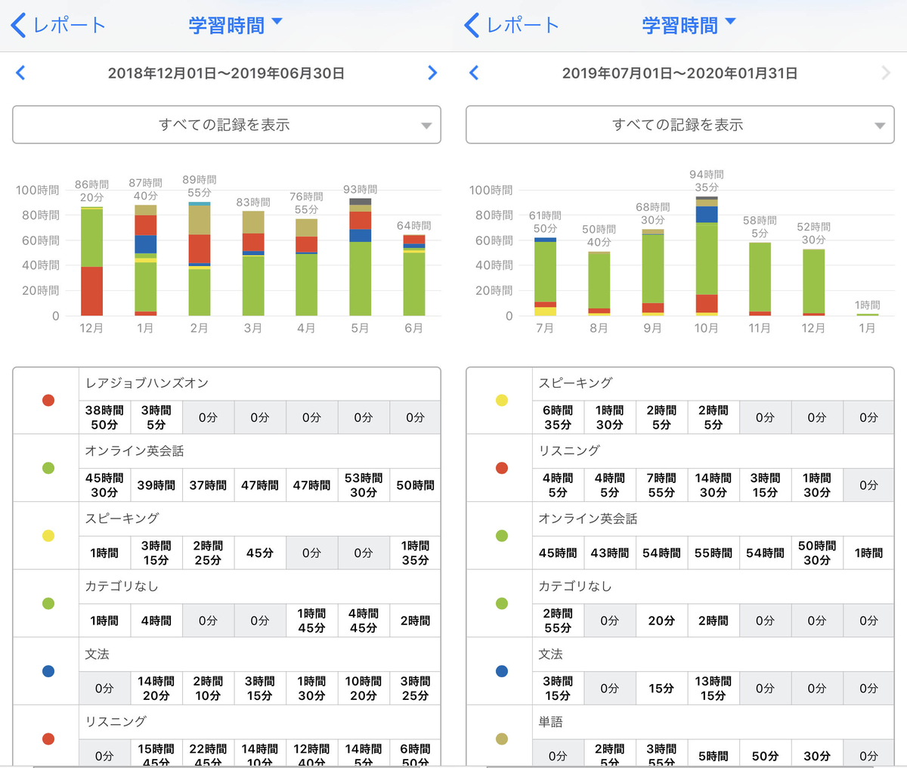Screen dimensions: 907x768
Task: Select the 7月 bar labeled 61時間50分
Action: point(545,277)
